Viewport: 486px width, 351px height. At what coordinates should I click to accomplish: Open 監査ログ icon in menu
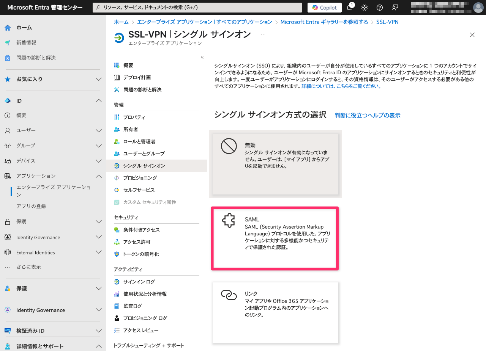click(117, 306)
